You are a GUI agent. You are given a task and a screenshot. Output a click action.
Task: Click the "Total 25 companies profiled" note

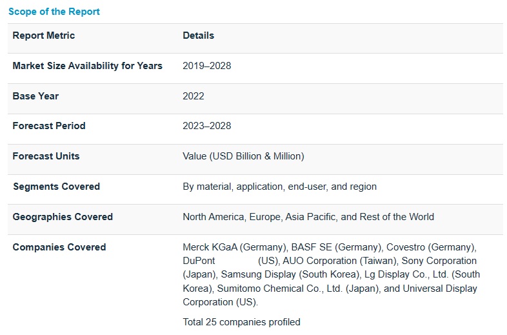click(241, 322)
